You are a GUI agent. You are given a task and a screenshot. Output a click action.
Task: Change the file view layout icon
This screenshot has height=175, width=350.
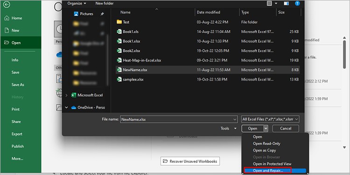pyautogui.click(x=270, y=3)
